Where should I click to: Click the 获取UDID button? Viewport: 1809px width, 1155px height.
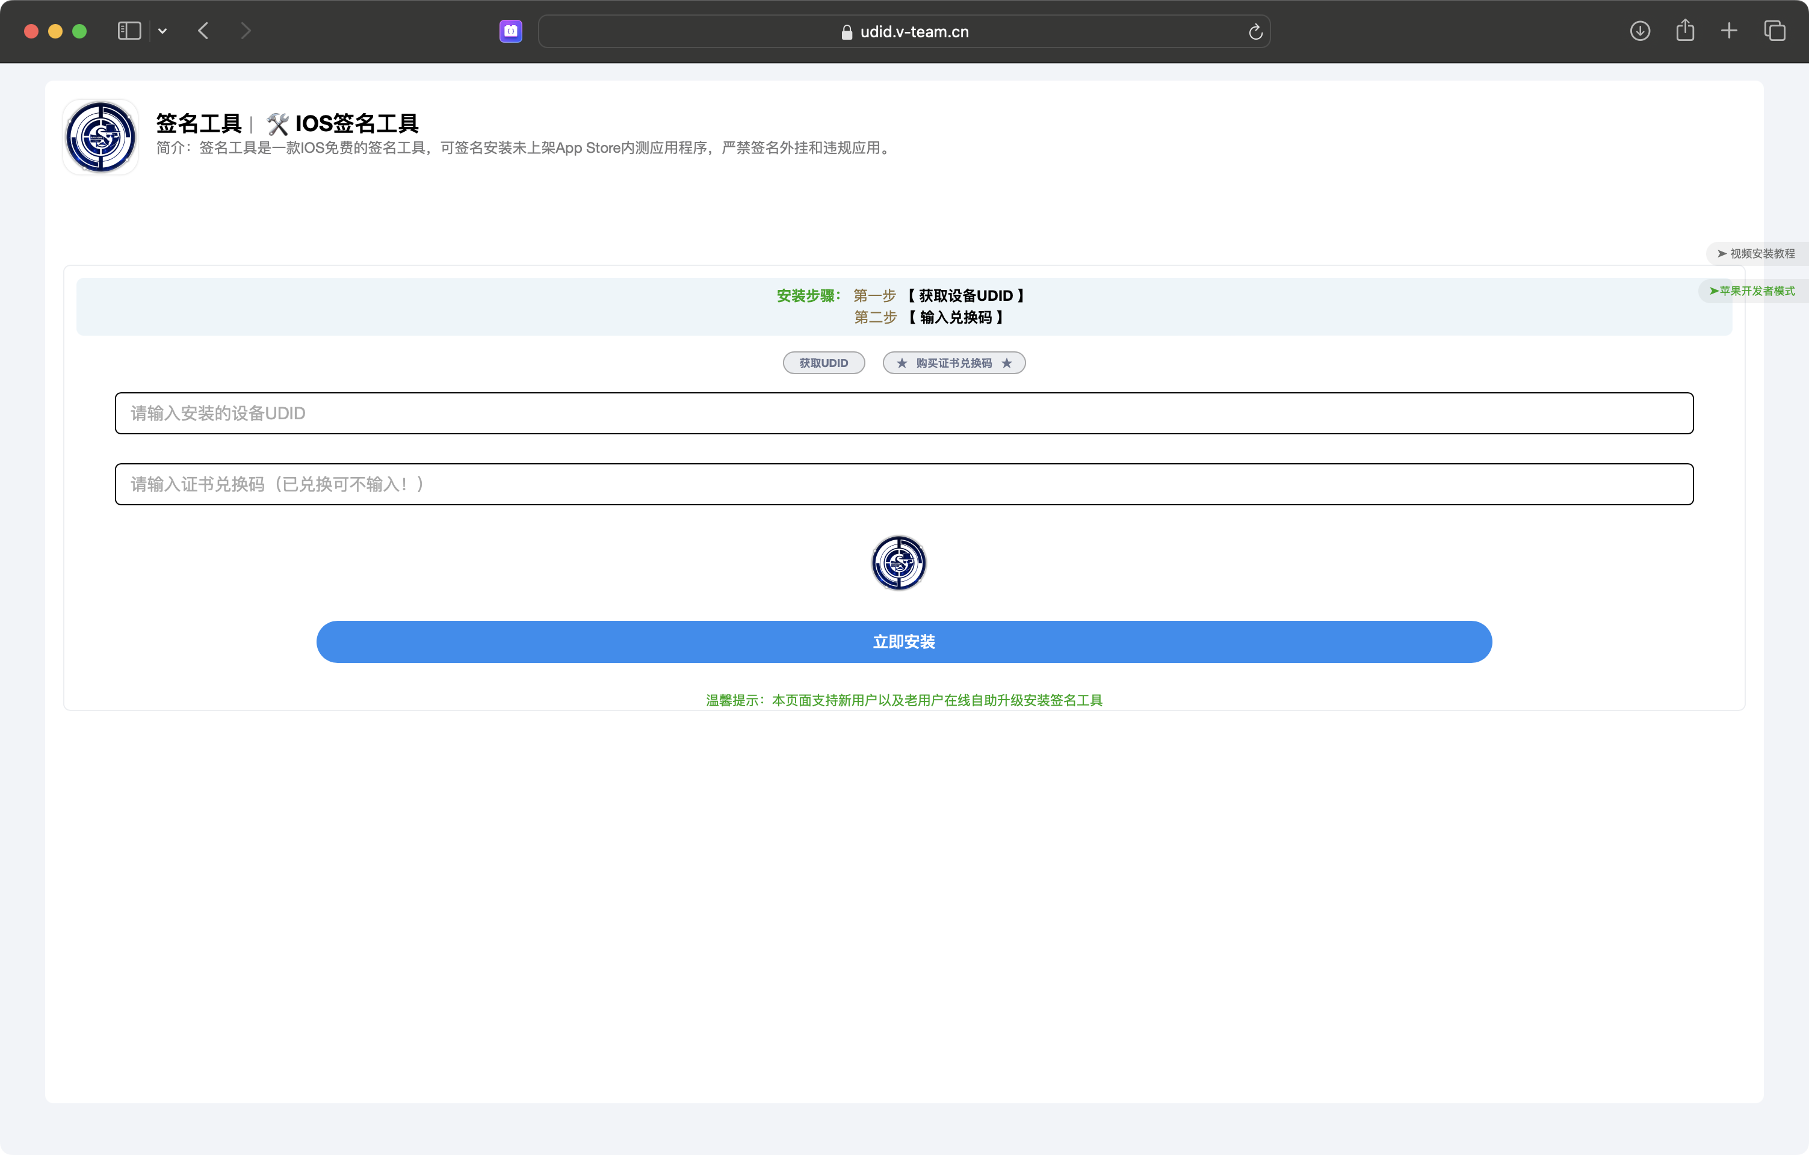(x=824, y=363)
